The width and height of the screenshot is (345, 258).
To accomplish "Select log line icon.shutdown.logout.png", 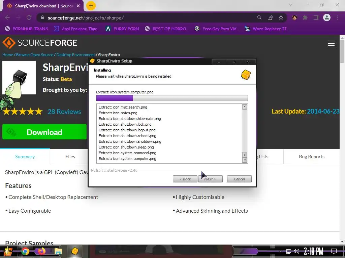I will (x=127, y=130).
